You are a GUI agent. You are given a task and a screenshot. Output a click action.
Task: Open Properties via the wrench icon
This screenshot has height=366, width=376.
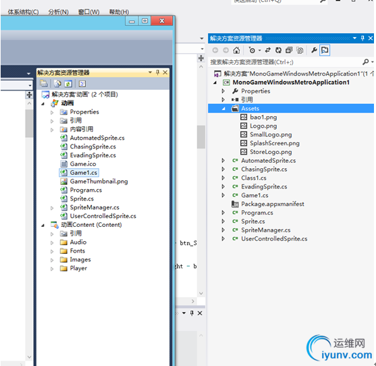click(314, 51)
